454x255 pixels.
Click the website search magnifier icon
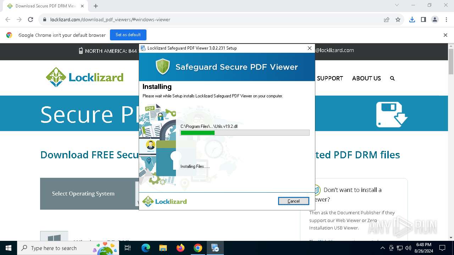(x=392, y=78)
